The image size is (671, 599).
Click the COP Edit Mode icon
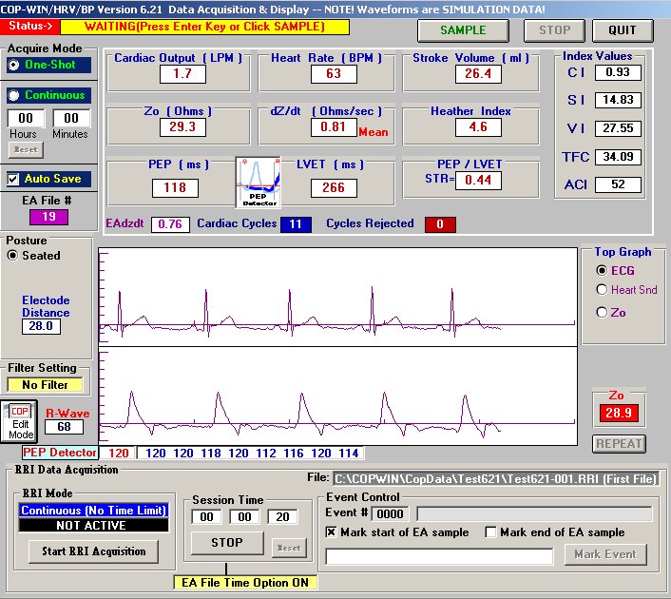(19, 422)
